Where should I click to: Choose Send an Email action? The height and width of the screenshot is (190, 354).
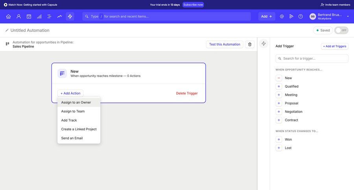pyautogui.click(x=72, y=138)
